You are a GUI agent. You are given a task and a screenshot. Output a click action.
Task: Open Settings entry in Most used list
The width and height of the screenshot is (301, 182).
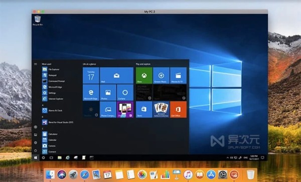[49, 93]
